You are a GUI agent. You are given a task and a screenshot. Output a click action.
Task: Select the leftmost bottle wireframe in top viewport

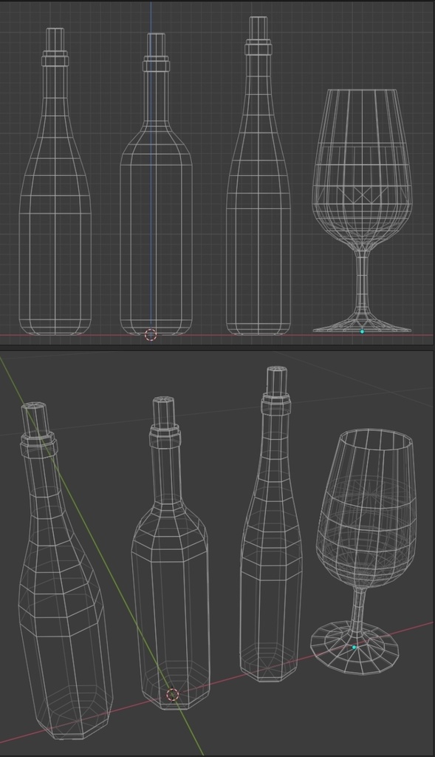[x=55, y=182]
